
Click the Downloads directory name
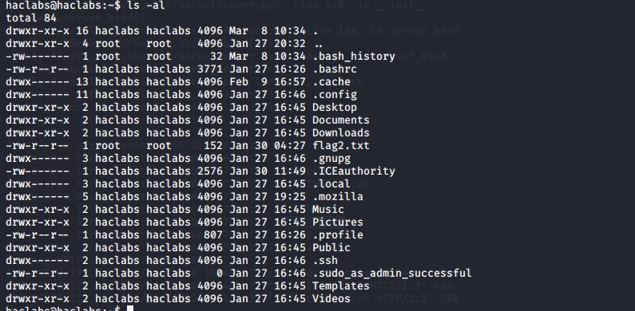tap(340, 132)
